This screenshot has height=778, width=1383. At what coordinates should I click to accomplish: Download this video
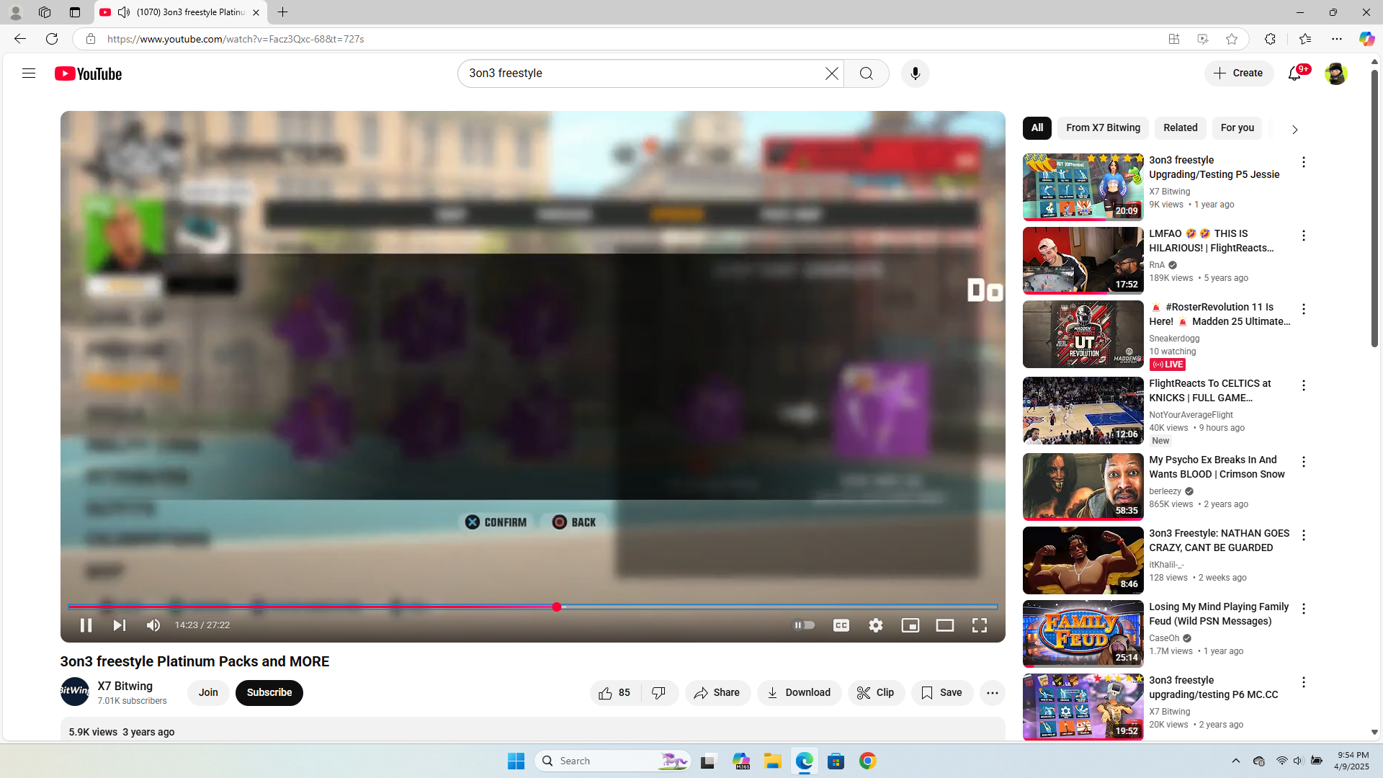pyautogui.click(x=799, y=693)
